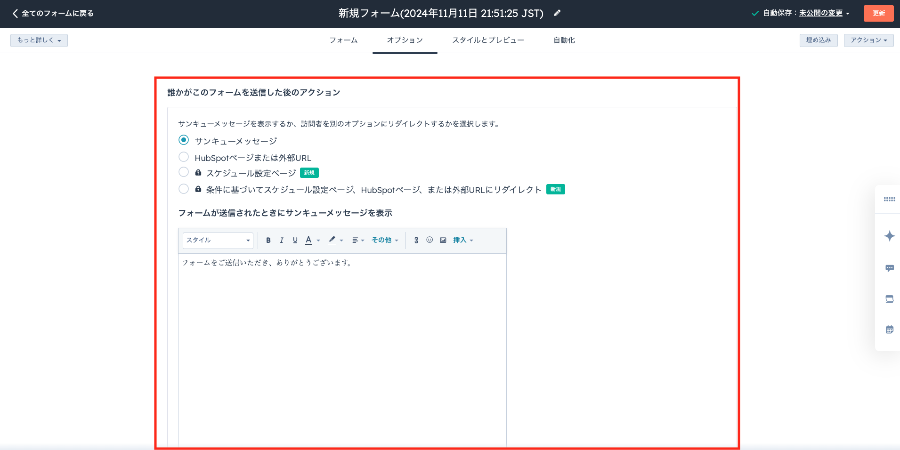Click the 誰かがこのフォームを送信した後のアクション heading
This screenshot has height=450, width=900.
click(254, 93)
